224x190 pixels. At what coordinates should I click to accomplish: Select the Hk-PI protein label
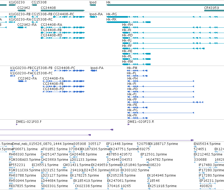tap(132, 84)
